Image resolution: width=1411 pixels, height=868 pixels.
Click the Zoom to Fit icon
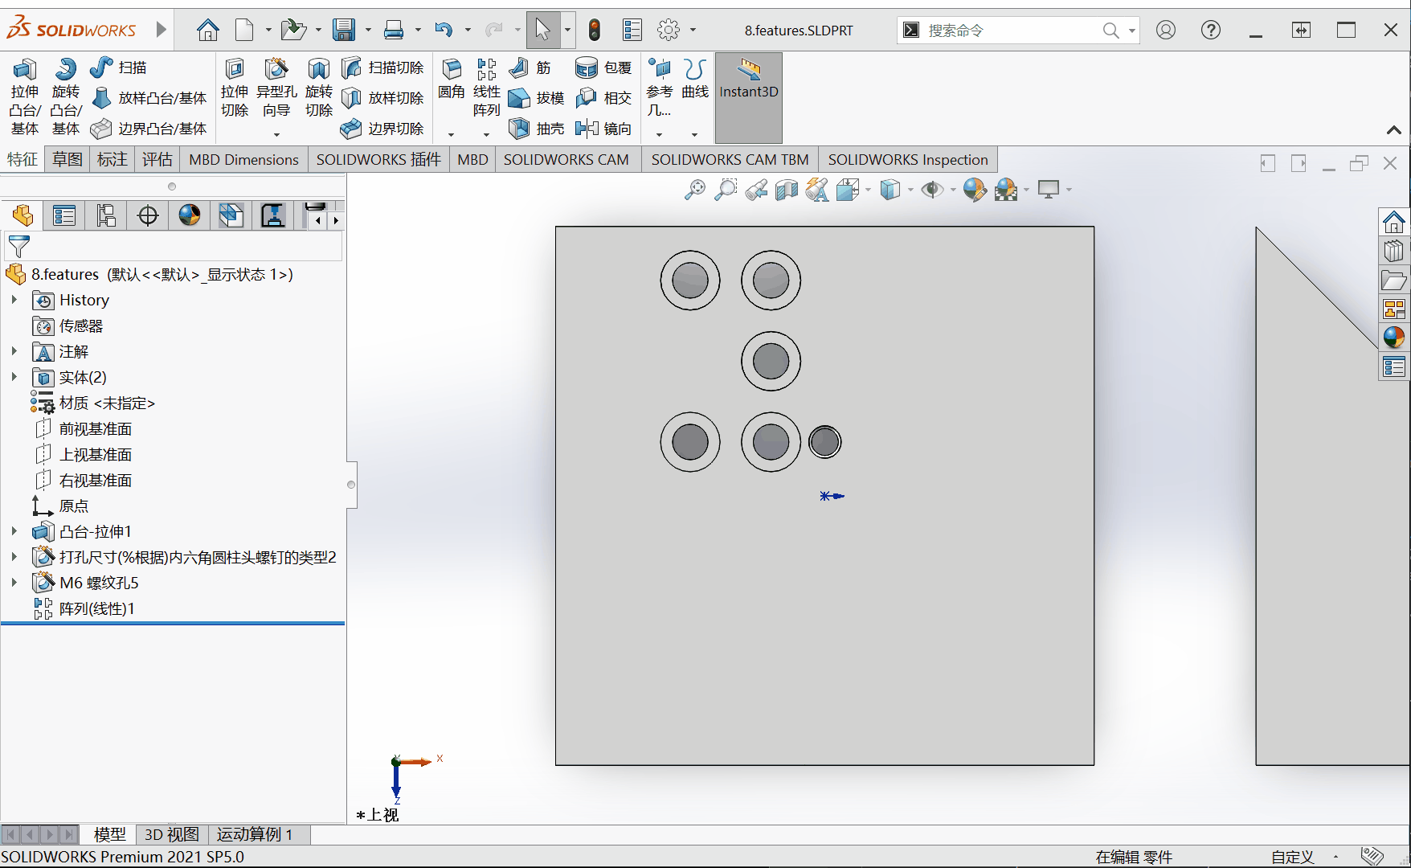coord(694,190)
